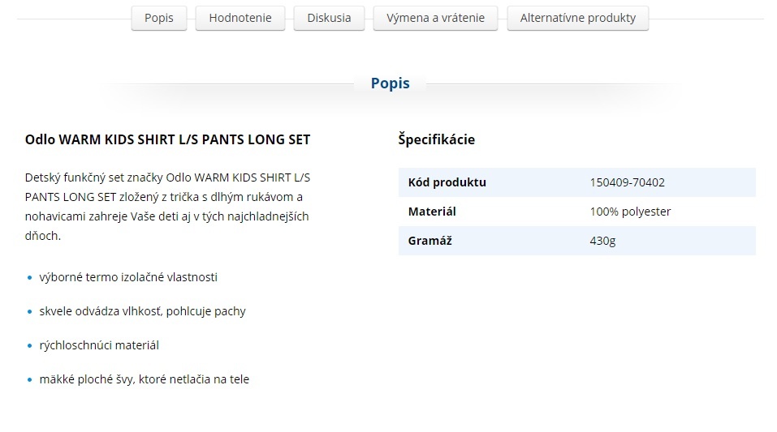
Task: Select the Výmena a vrátenie tab
Action: coord(435,18)
